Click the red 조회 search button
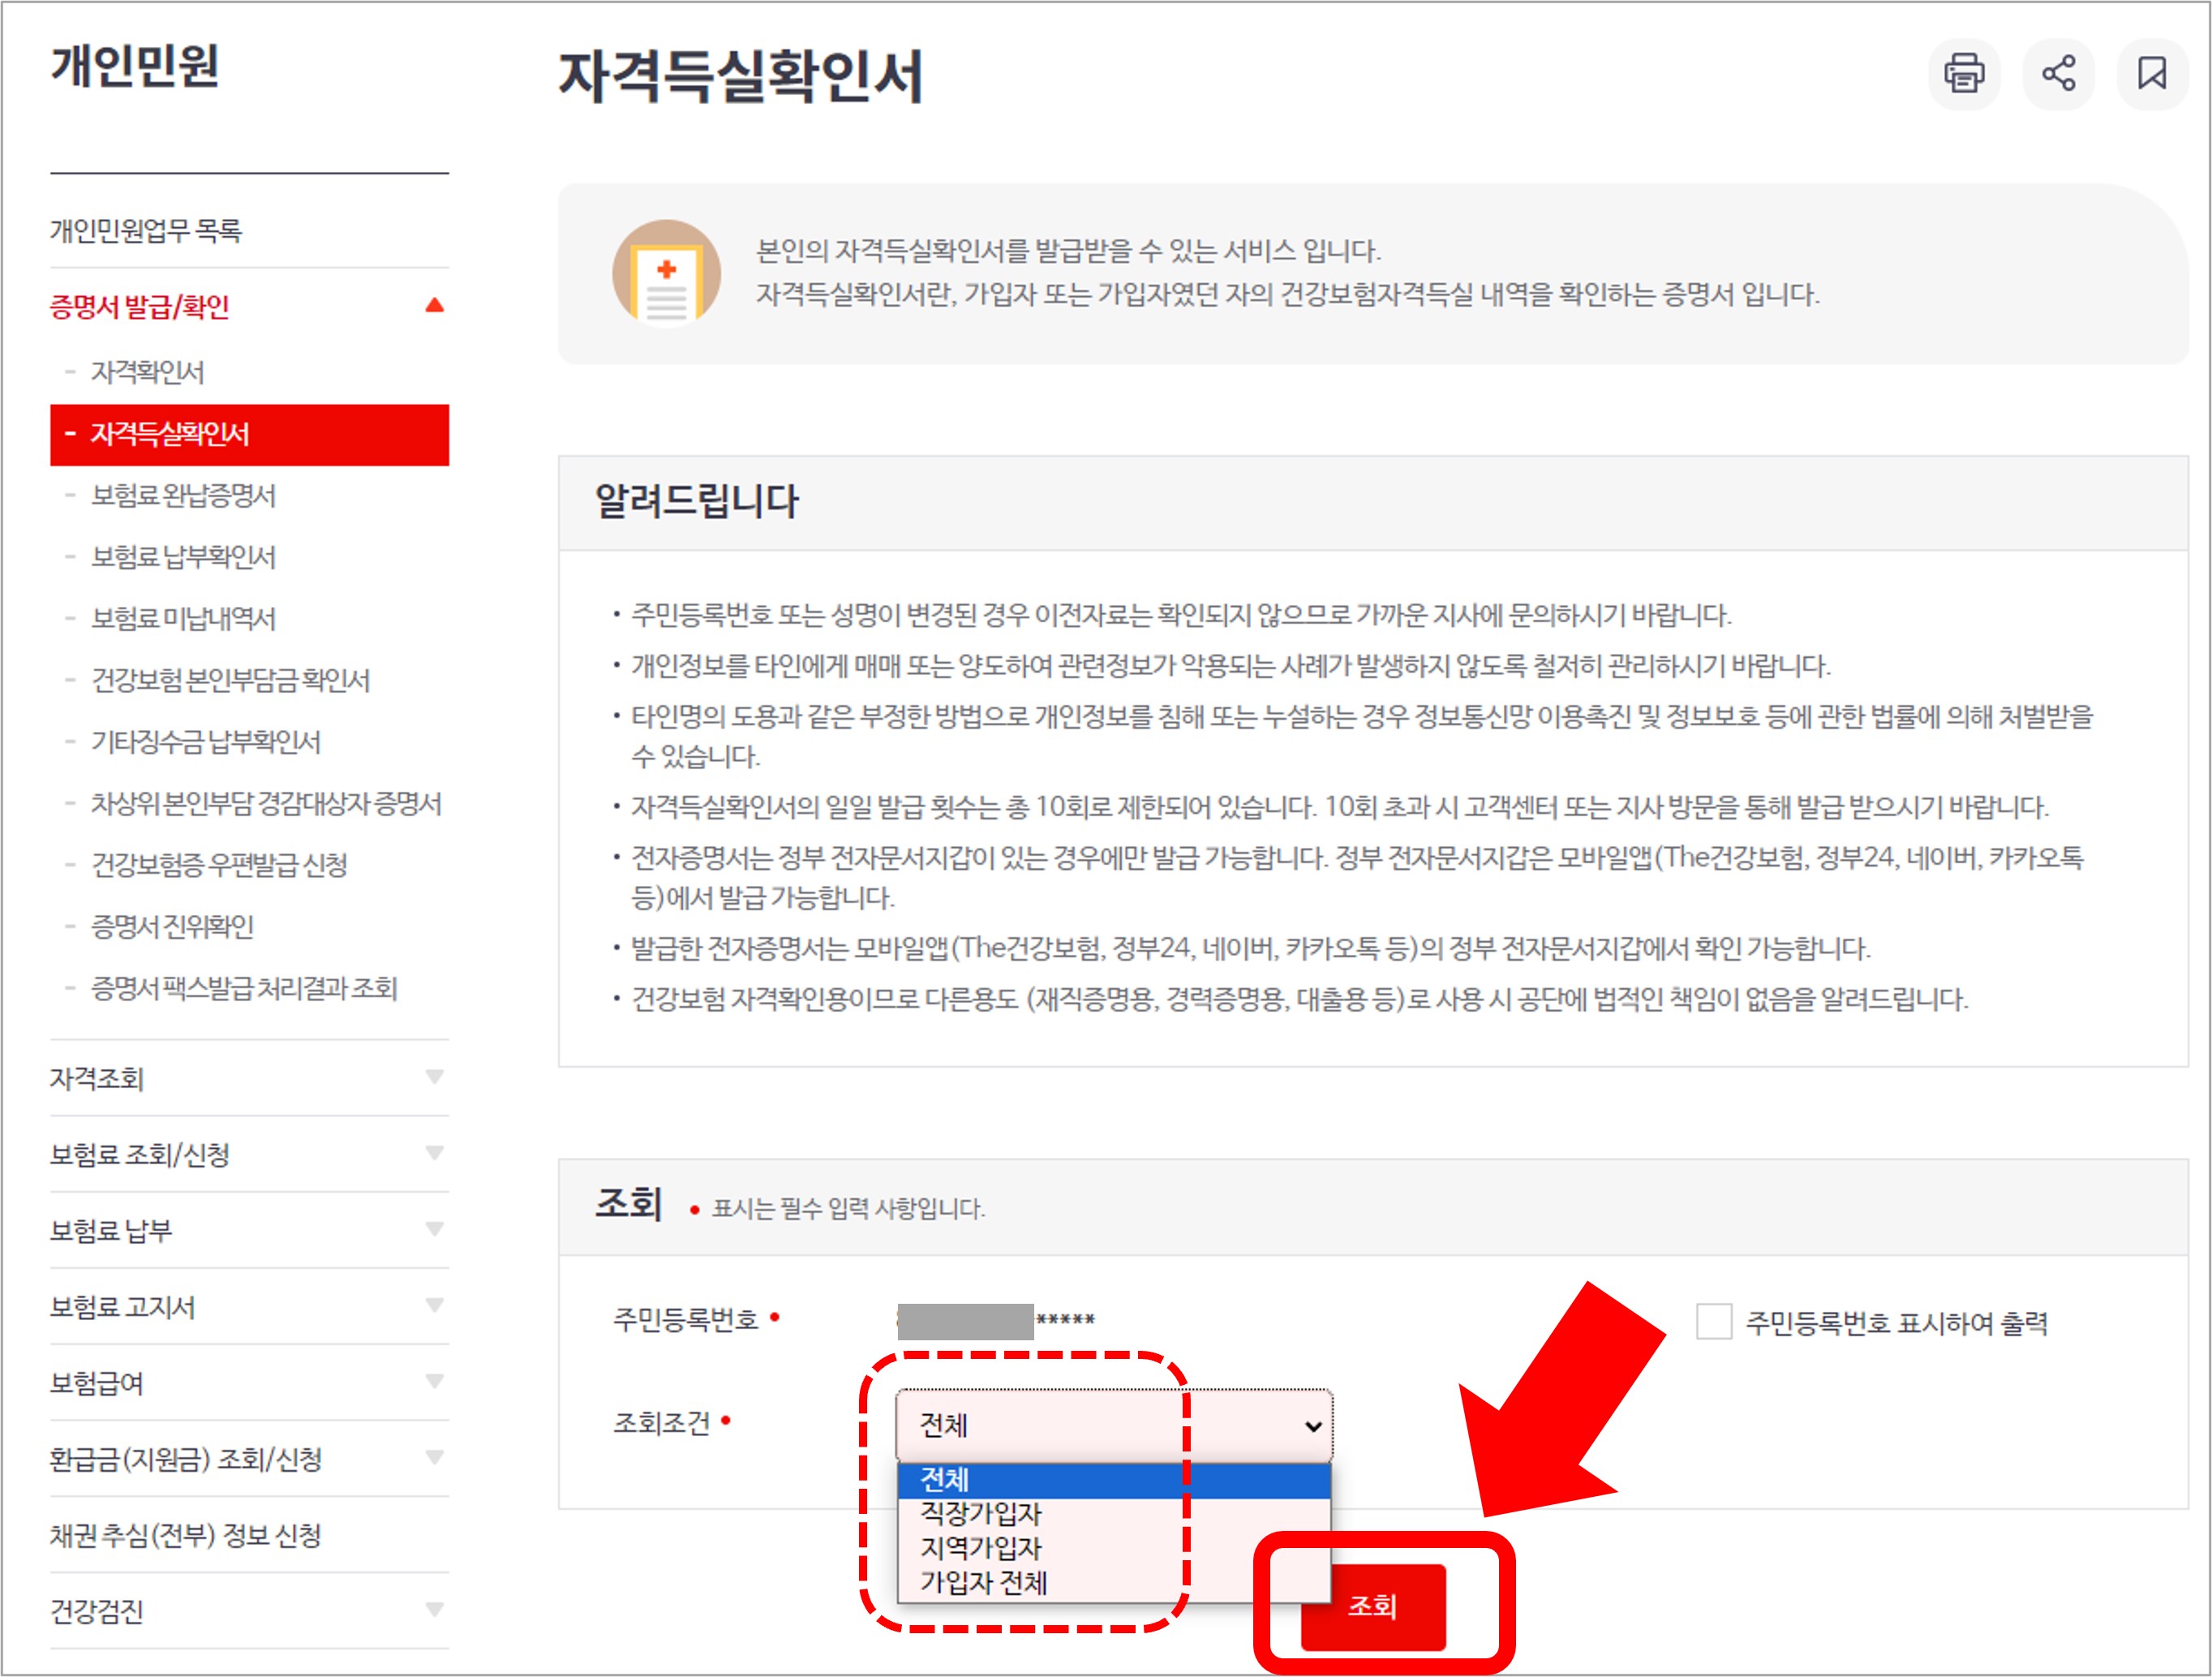Screen dimensions: 2212x1677 [1372, 1606]
